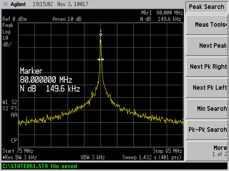Click the N dB bandwidth arrows on the trace
Image resolution: width=229 pixels, height=171 pixels.
coord(101,59)
